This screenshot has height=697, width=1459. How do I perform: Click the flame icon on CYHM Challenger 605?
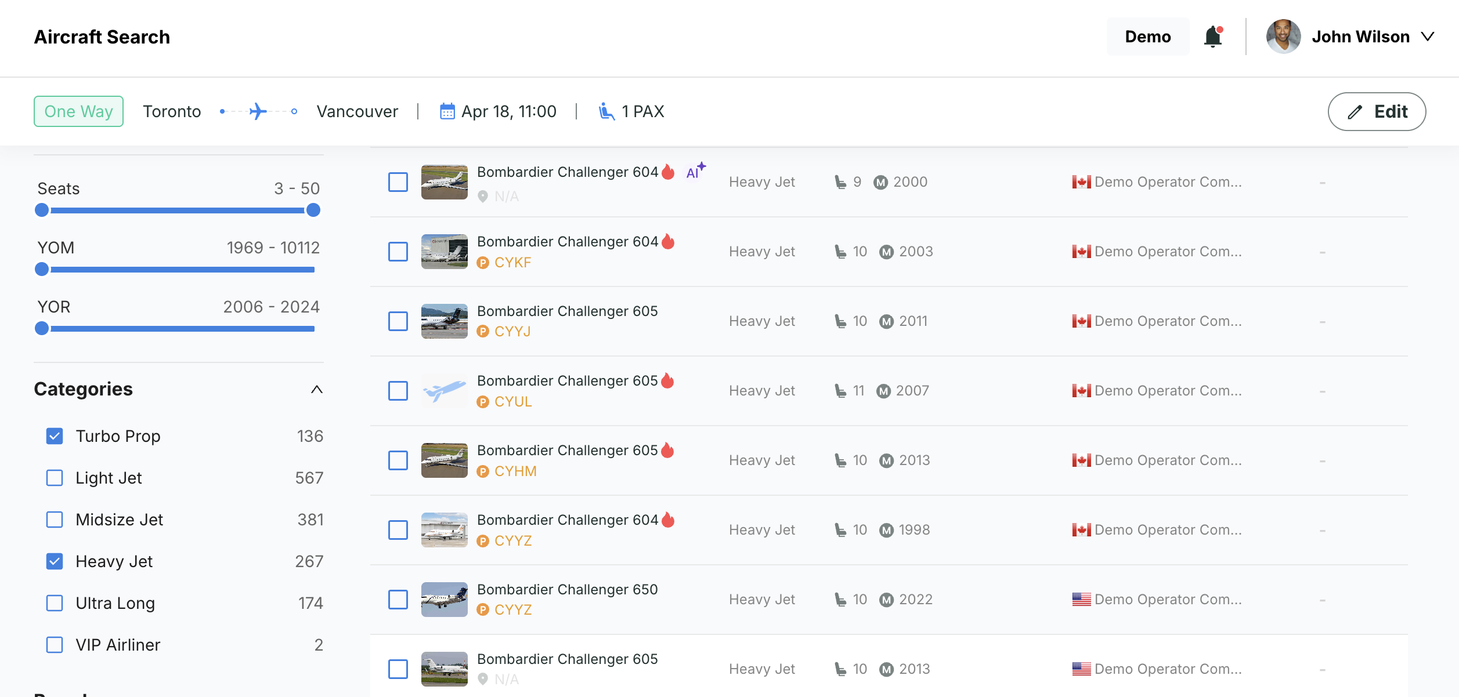(x=668, y=450)
